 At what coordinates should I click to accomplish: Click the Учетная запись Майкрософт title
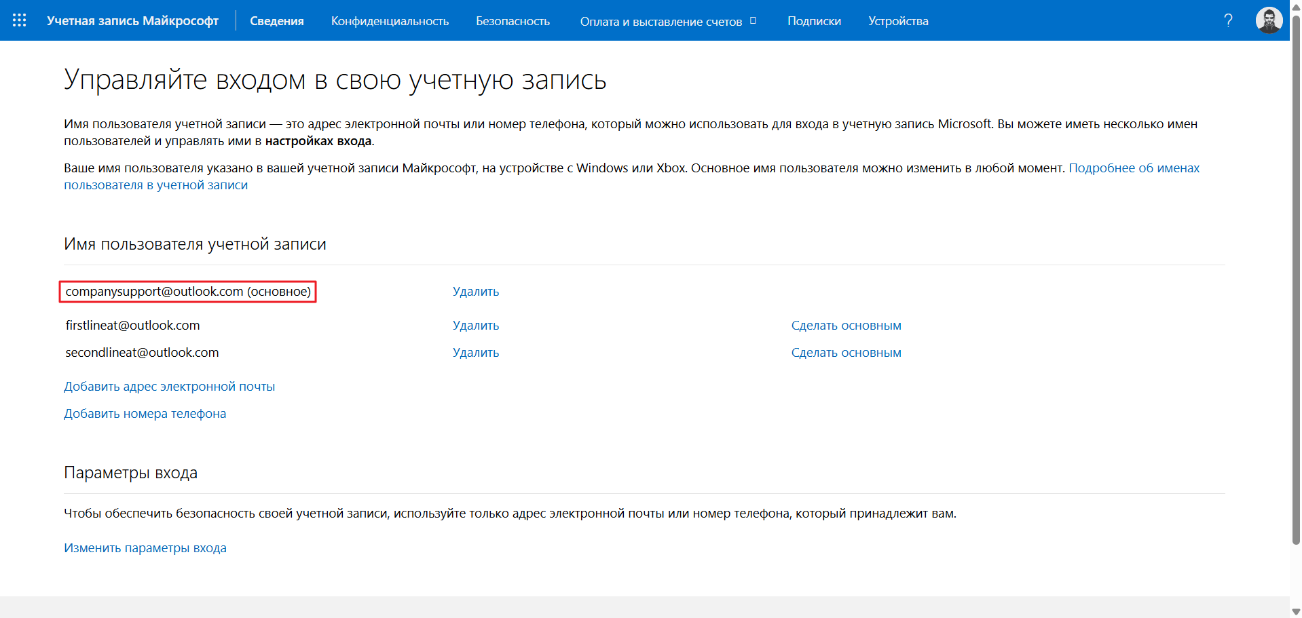(132, 21)
